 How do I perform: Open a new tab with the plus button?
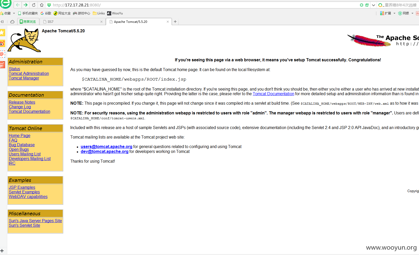pos(175,22)
